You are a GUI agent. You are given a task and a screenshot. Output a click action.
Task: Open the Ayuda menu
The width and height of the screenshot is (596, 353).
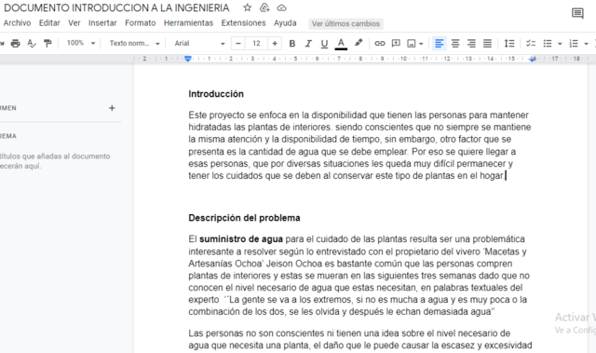click(285, 22)
